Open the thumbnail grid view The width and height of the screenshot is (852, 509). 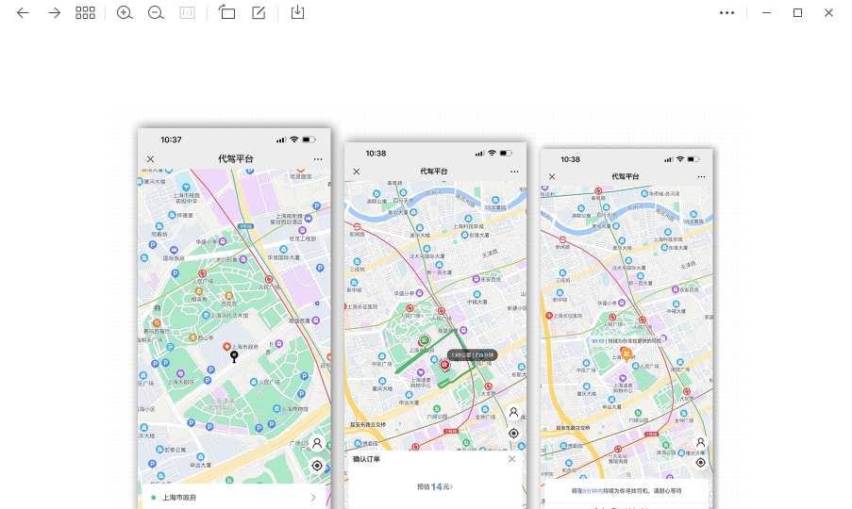pos(85,13)
